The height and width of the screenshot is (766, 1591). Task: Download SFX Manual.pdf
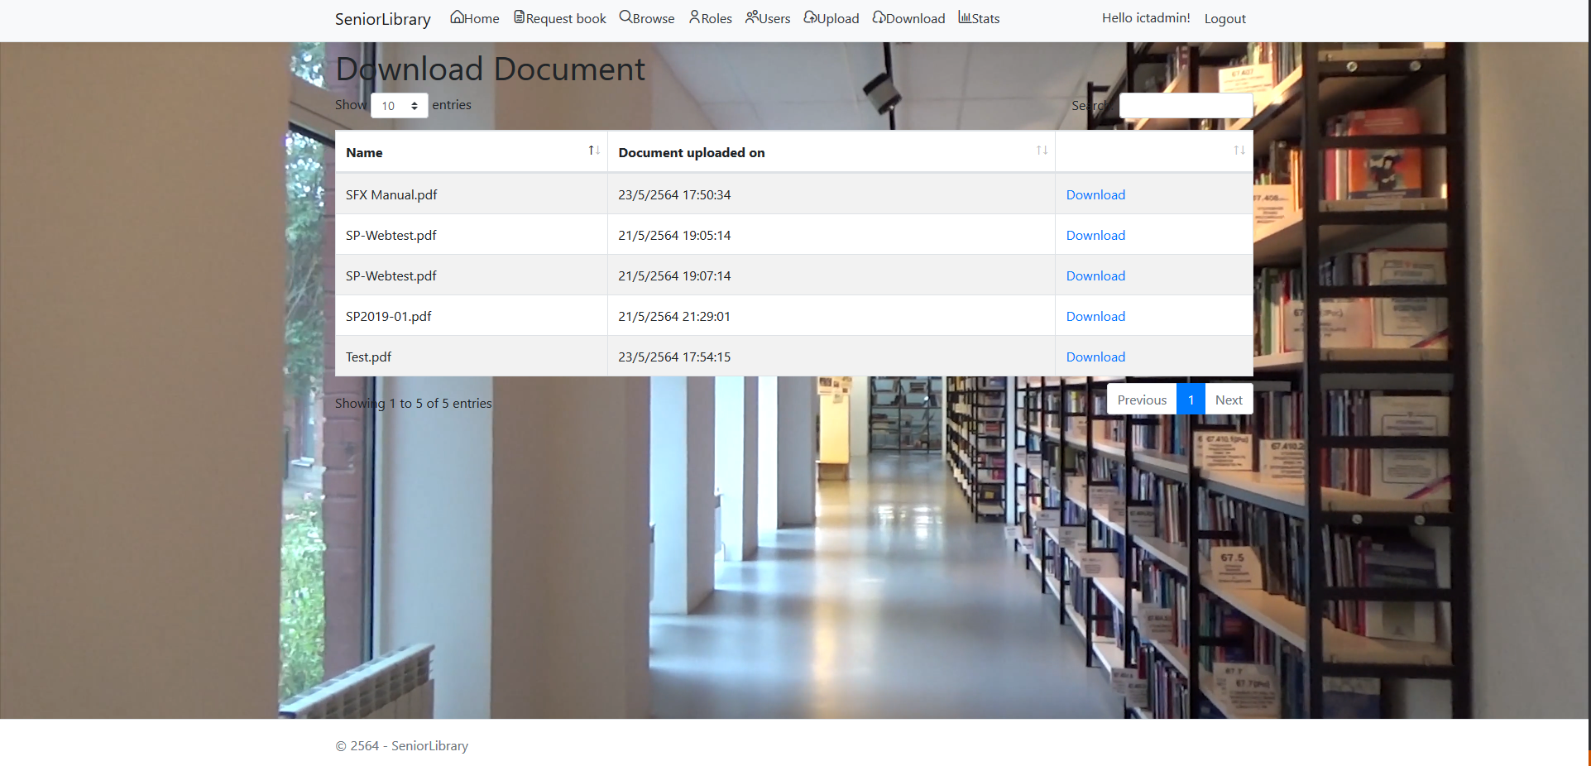coord(1095,195)
